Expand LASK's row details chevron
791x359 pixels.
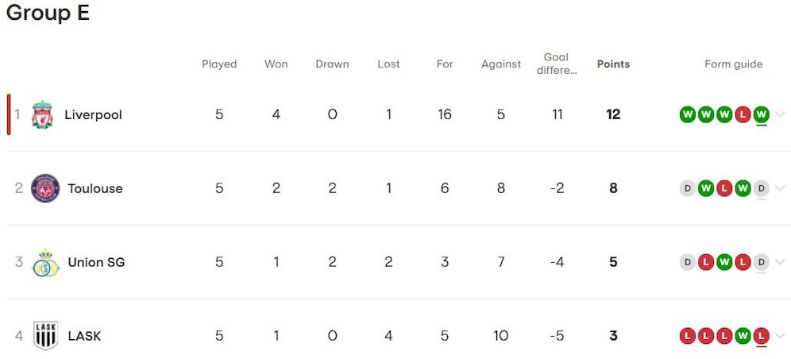[x=780, y=336]
